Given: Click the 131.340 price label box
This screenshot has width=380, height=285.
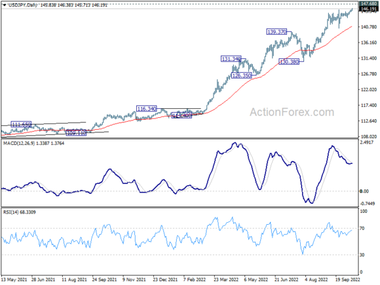Looking at the screenshot, I should coord(231,59).
